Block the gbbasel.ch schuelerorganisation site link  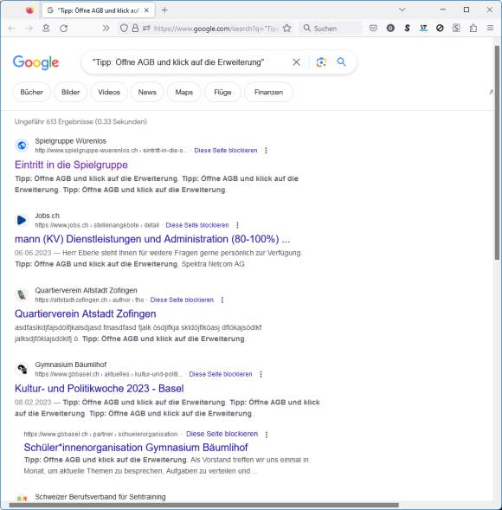pyautogui.click(x=222, y=434)
